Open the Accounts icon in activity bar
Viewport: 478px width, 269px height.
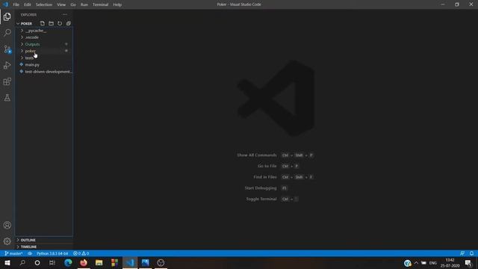7,225
